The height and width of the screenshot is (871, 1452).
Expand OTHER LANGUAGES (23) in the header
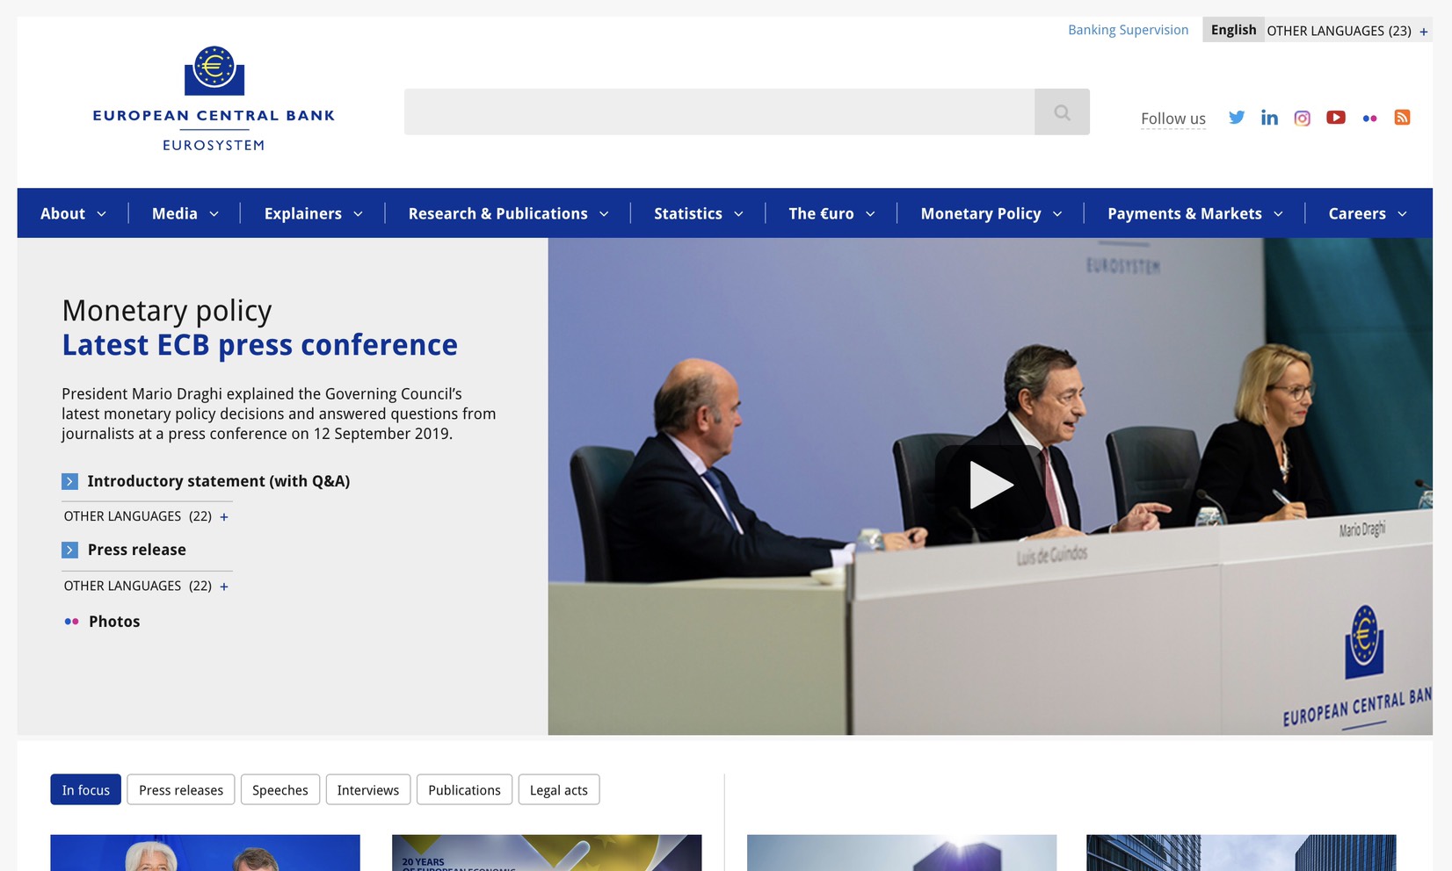click(1347, 31)
